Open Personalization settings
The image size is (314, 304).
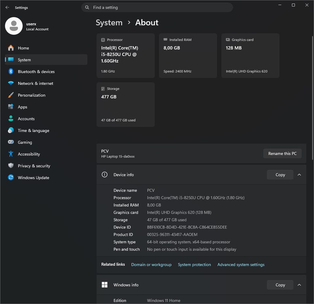46,95
